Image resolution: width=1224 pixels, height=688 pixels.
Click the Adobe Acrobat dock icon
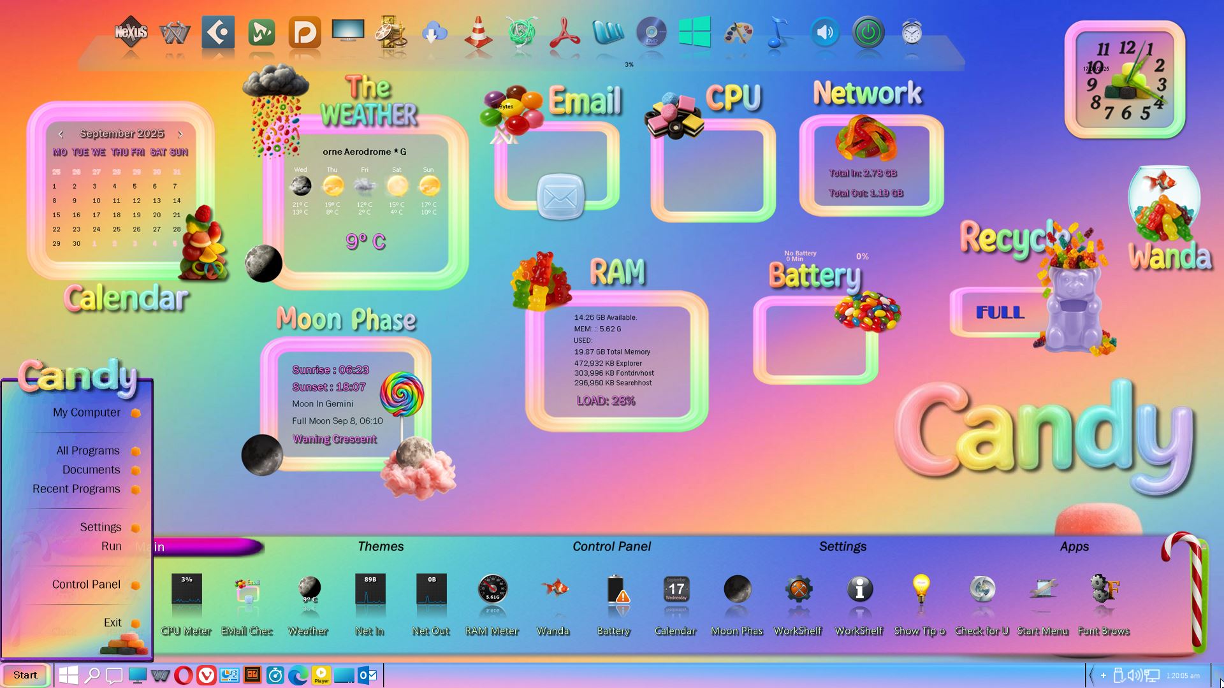click(x=564, y=32)
